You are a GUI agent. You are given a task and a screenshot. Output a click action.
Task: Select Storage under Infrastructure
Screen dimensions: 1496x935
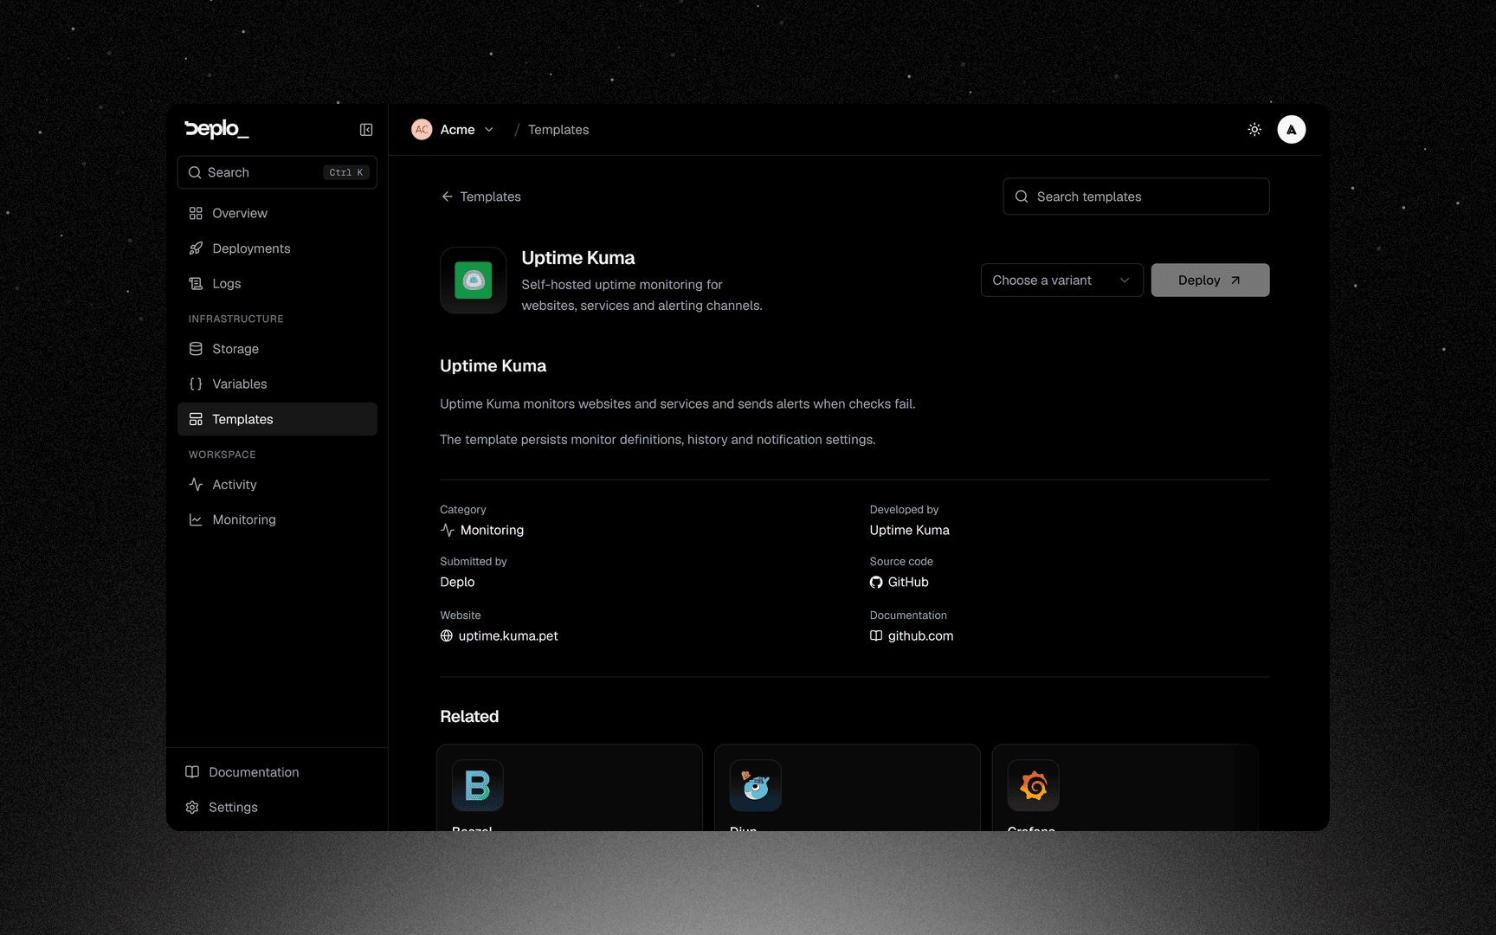277,349
